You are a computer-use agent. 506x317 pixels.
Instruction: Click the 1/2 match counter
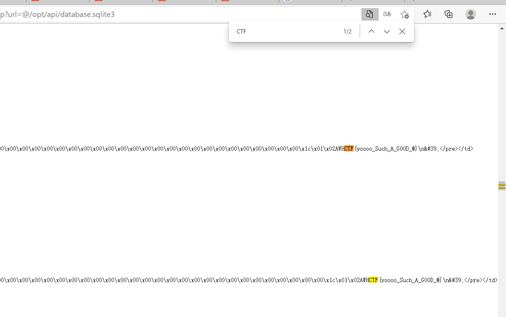coord(348,32)
